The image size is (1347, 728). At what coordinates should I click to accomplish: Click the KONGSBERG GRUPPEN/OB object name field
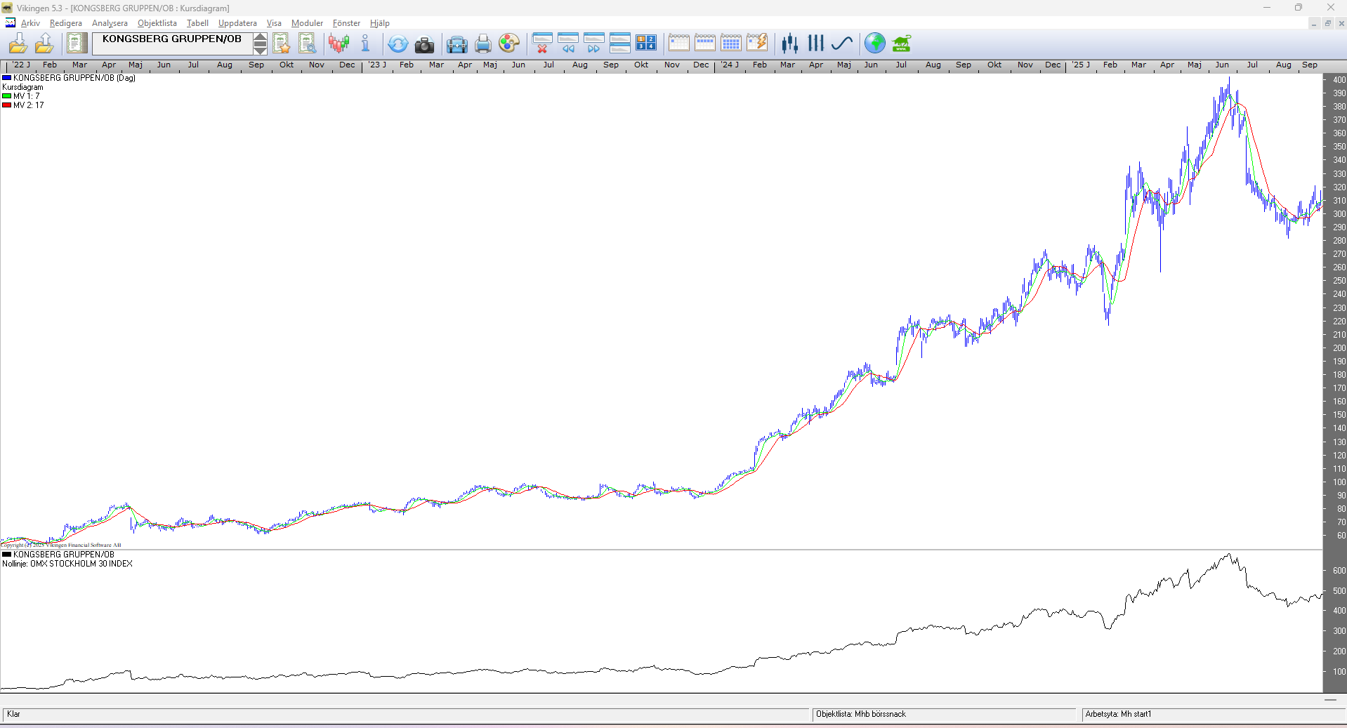(172, 44)
